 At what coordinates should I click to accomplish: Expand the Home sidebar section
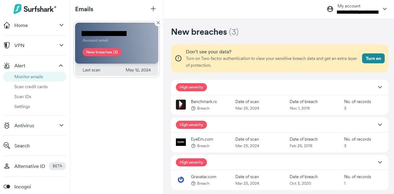61,25
